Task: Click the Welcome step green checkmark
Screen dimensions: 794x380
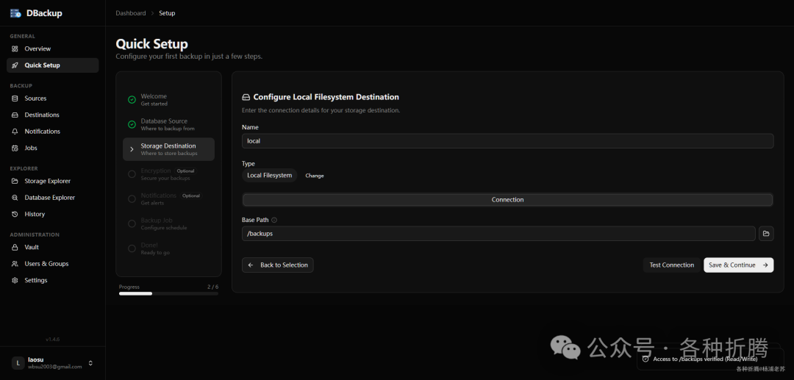Action: tap(132, 100)
